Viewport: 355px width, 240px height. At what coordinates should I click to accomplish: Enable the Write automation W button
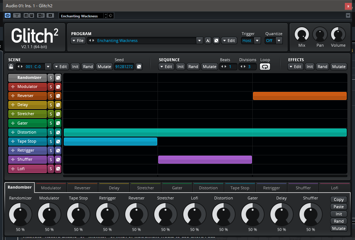click(32, 16)
